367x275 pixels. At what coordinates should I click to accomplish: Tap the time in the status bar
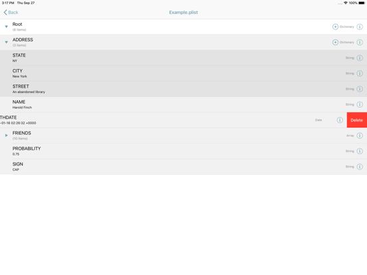[x=8, y=3]
